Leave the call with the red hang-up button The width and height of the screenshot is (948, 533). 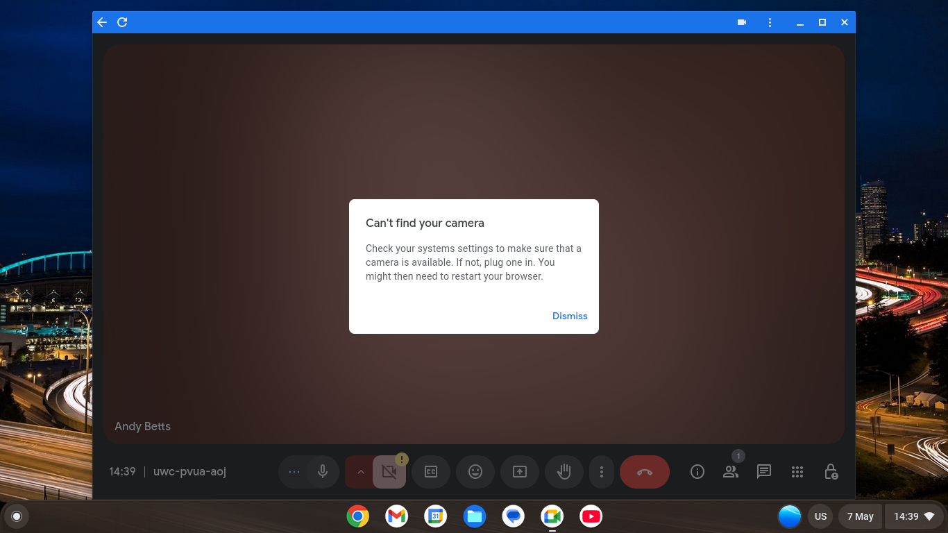[x=644, y=472]
